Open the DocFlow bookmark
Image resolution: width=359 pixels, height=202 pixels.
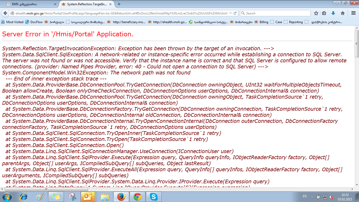[x=34, y=22]
